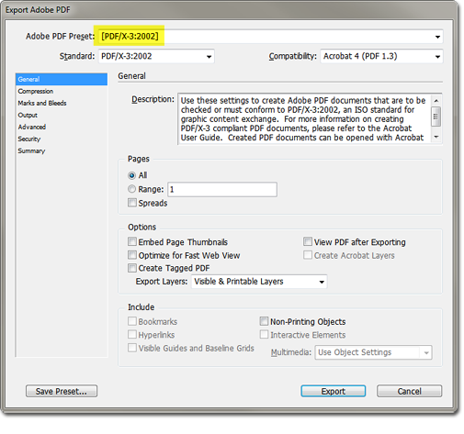Enable View PDF after Exporting
Image resolution: width=464 pixels, height=434 pixels.
click(308, 241)
